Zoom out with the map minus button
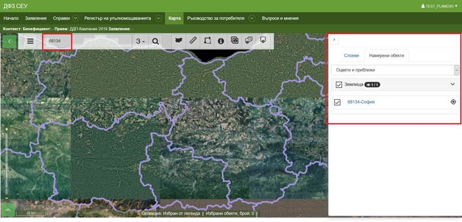Screen dimensions: 462x222 pyautogui.click(x=6, y=198)
